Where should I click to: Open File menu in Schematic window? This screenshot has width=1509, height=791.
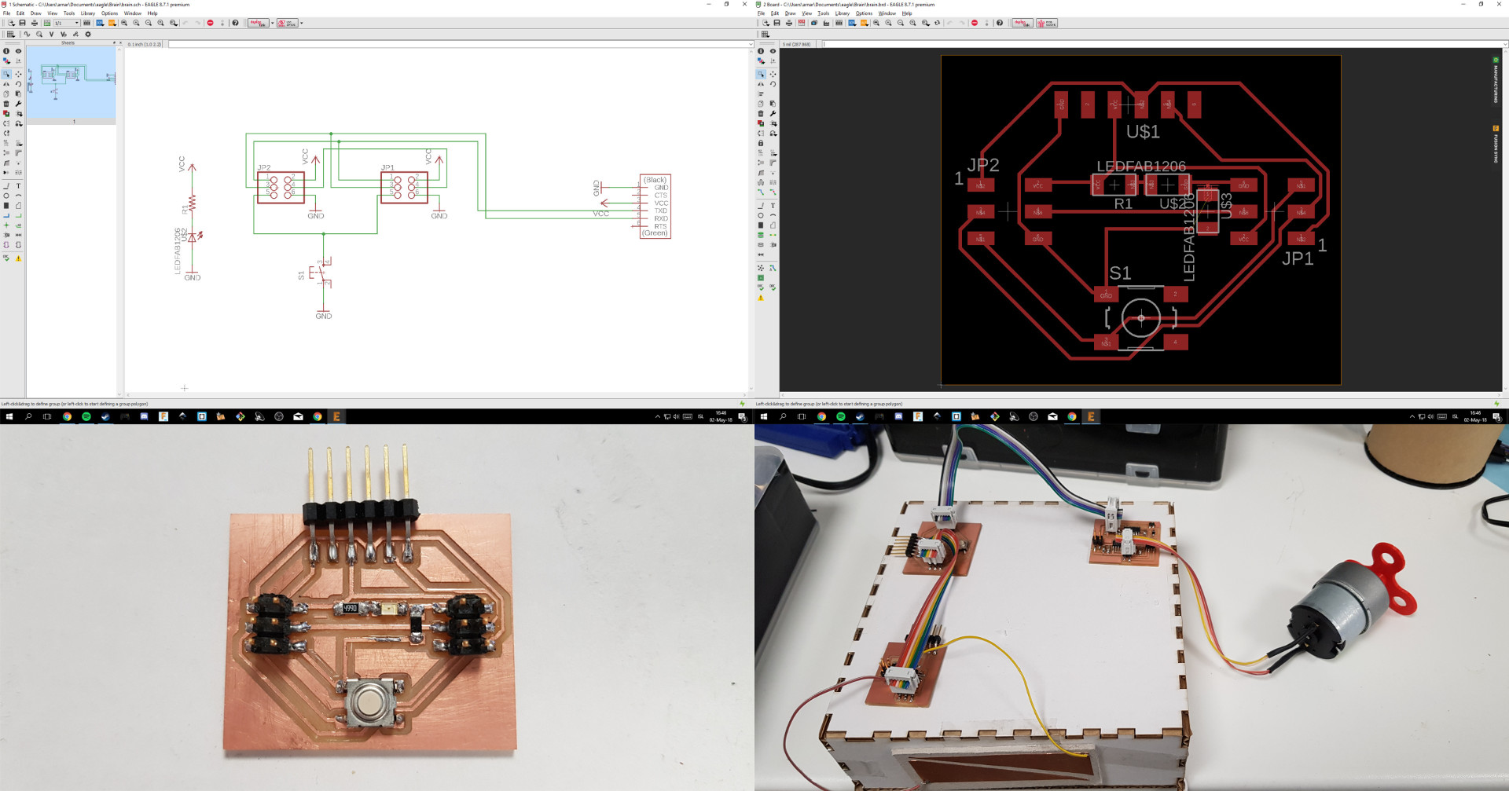[6, 13]
